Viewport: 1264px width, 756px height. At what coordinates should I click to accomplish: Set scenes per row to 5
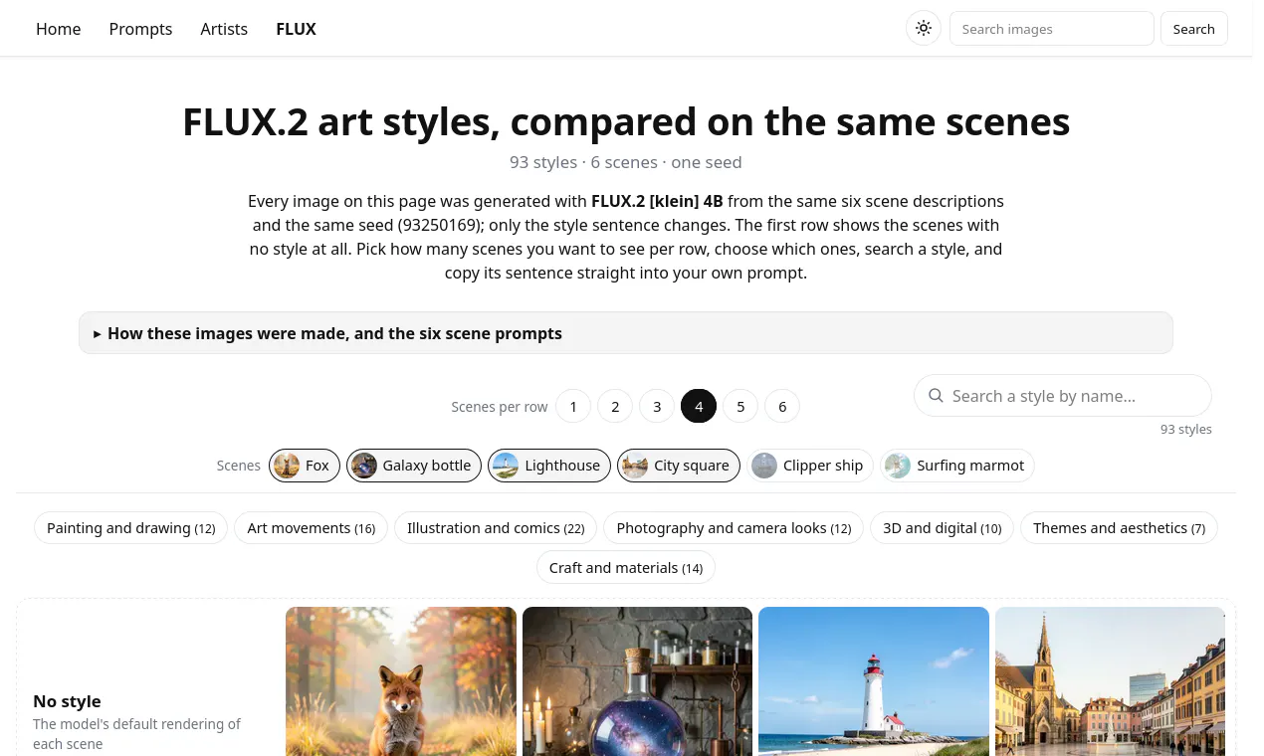[740, 406]
